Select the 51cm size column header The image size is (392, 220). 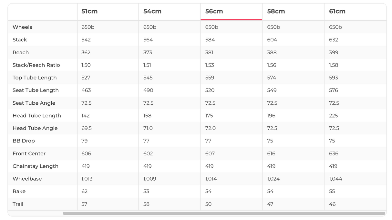pyautogui.click(x=89, y=11)
